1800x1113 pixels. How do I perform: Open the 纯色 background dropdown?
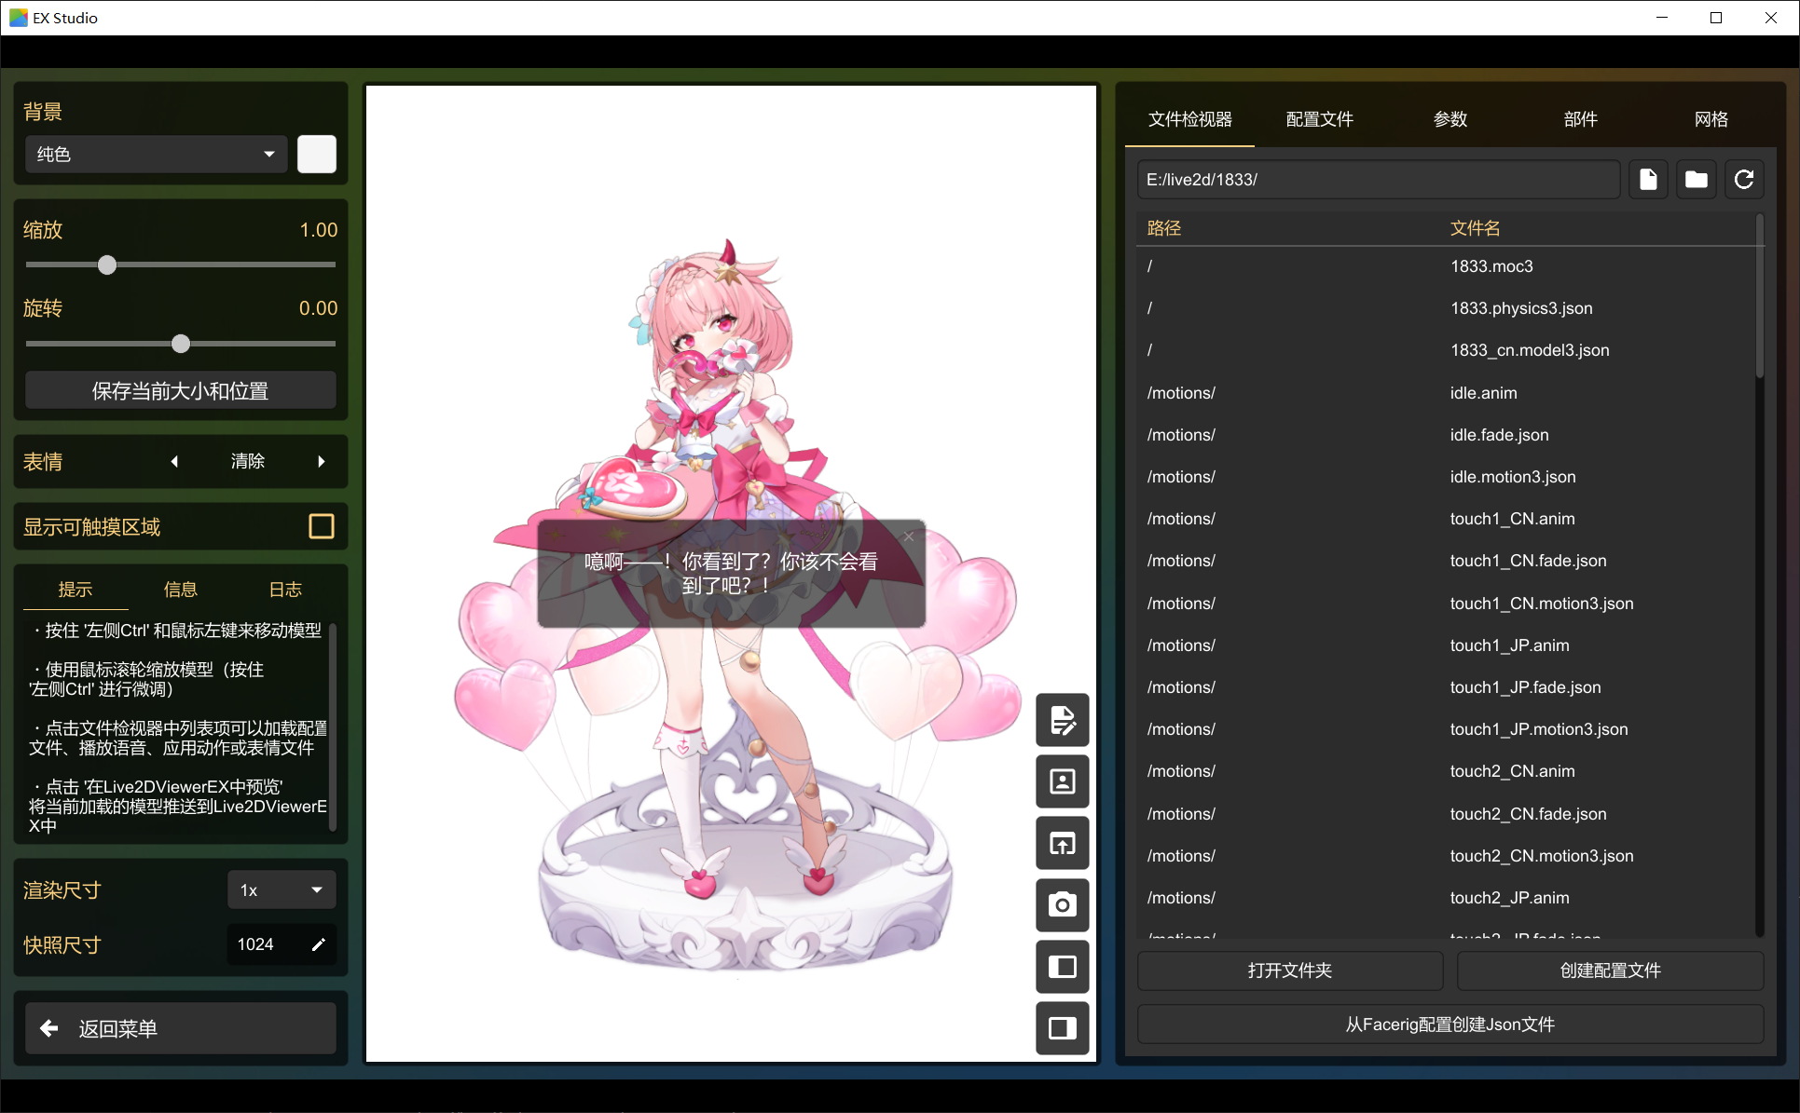click(156, 154)
